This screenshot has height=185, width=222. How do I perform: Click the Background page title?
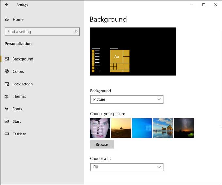tap(108, 19)
